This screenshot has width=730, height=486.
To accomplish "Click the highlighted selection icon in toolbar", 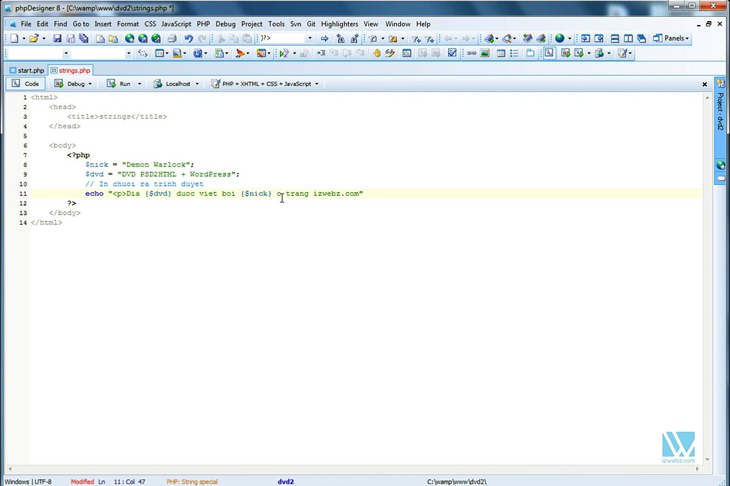I will [550, 53].
